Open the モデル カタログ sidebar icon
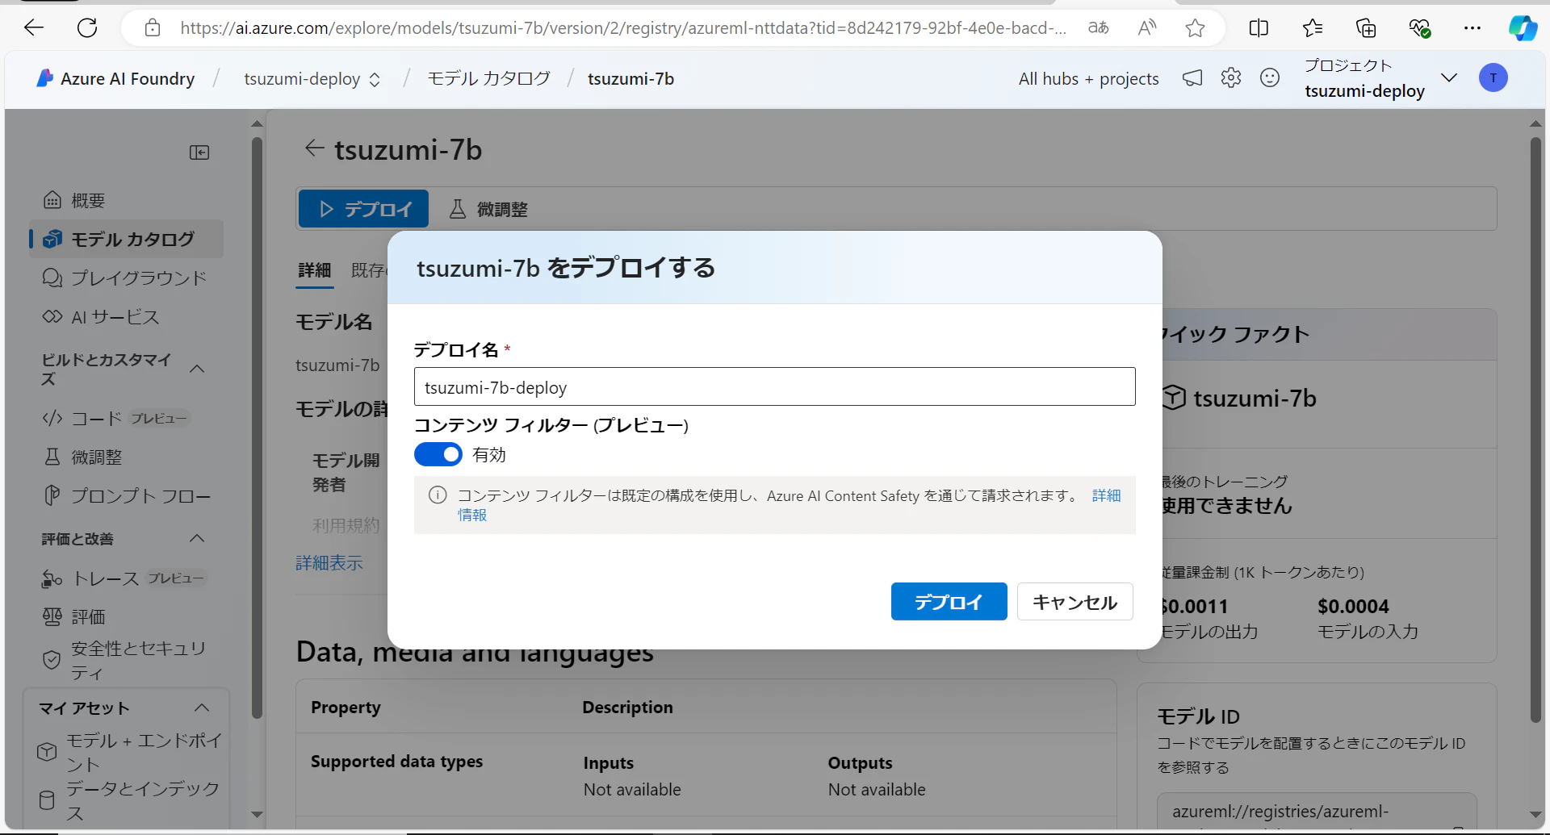This screenshot has width=1550, height=835. tap(52, 239)
